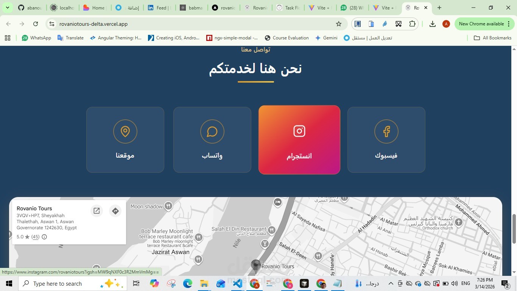Viewport: 517px width, 291px height.
Task: Switch to the Task Flo tab
Action: click(288, 8)
